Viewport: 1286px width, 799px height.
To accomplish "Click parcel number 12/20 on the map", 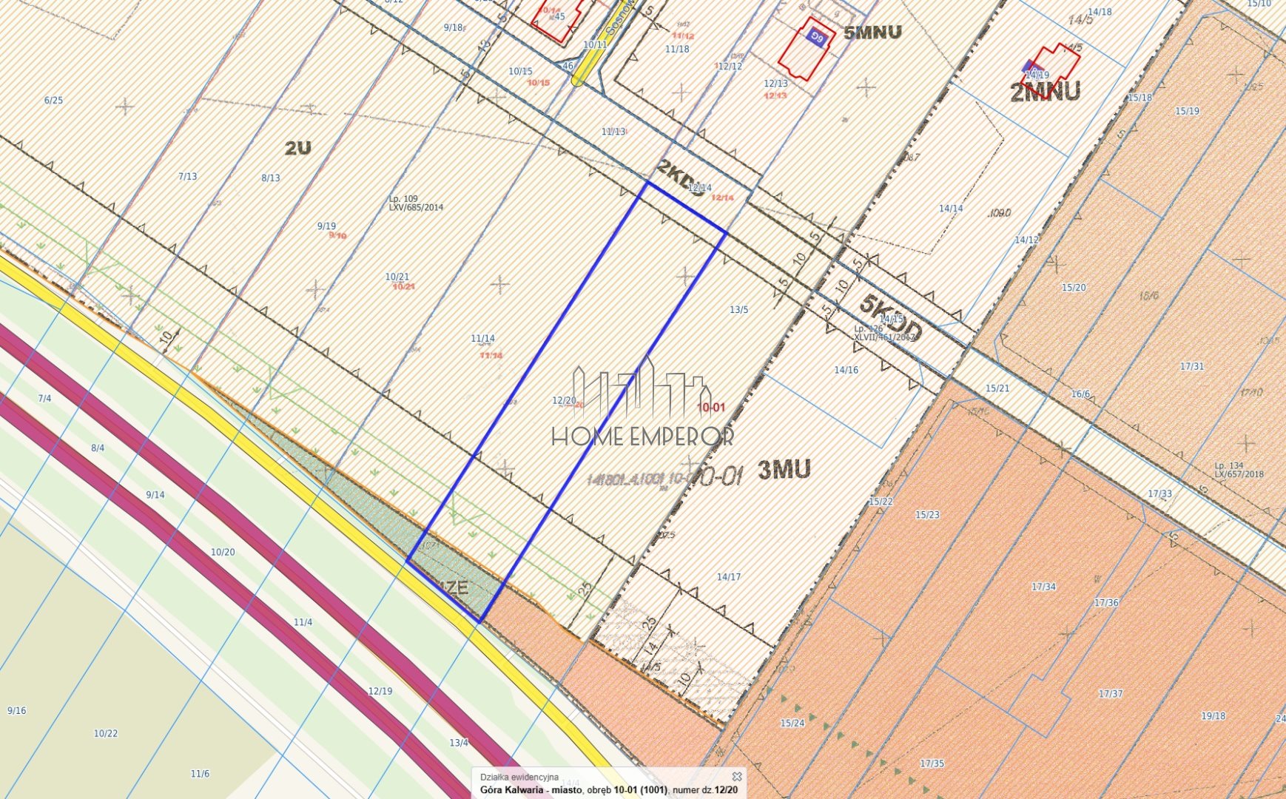I will point(564,400).
